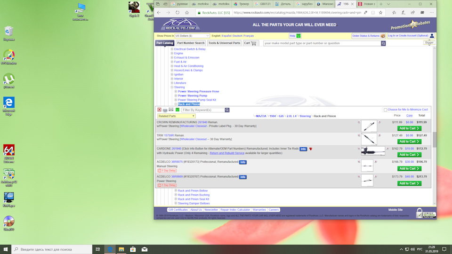Expand Fuel & Air category
Screen dimensions: 452x254
(172, 62)
